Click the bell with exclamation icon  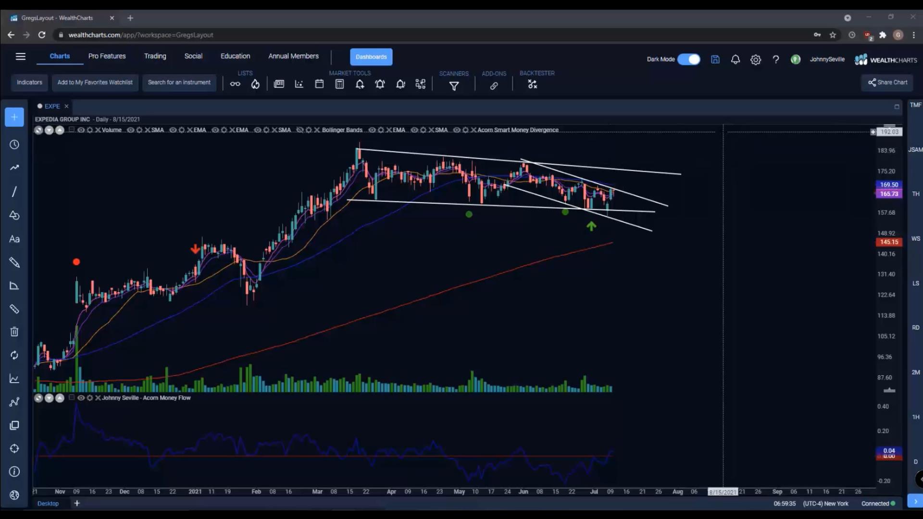pyautogui.click(x=400, y=85)
